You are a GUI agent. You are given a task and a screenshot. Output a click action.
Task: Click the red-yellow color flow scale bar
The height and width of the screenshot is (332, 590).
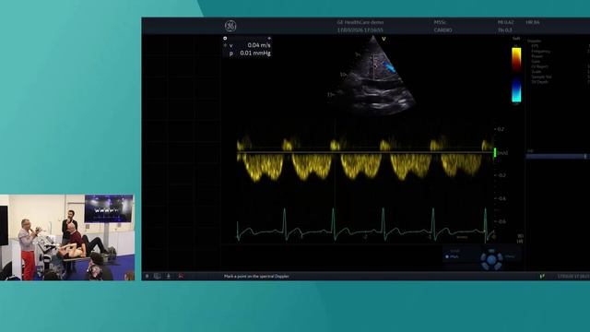coord(516,60)
